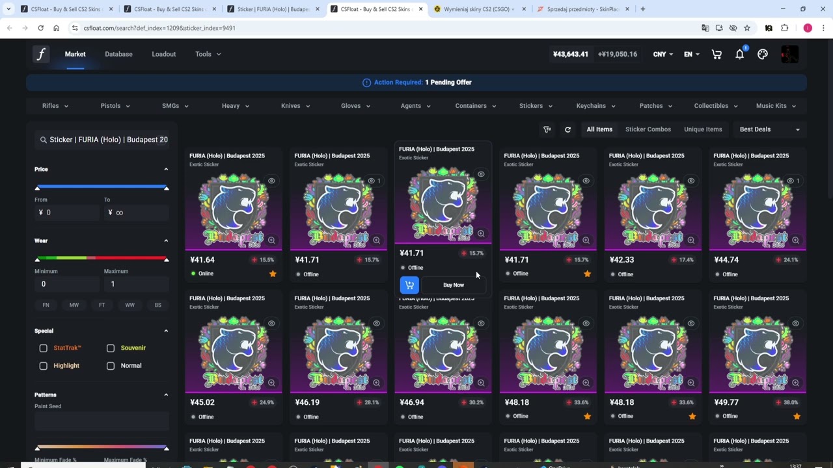
Task: Toggle the Highlight checkbox
Action: pos(44,366)
